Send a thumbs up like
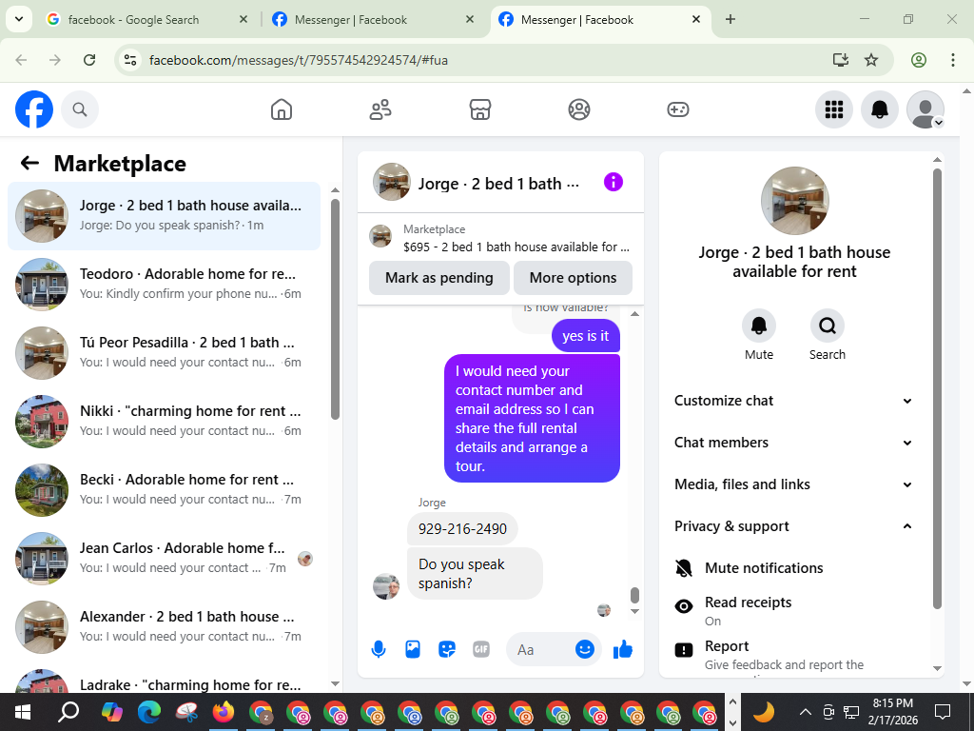Screen dimensions: 974x731 tap(622, 649)
